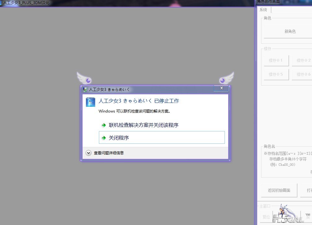Viewport: 312px width, 225px height.
Task: Close the crash dialog with the X button
Action: click(221, 88)
